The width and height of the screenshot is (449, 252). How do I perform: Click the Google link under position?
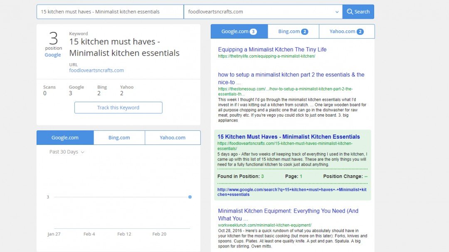(53, 55)
